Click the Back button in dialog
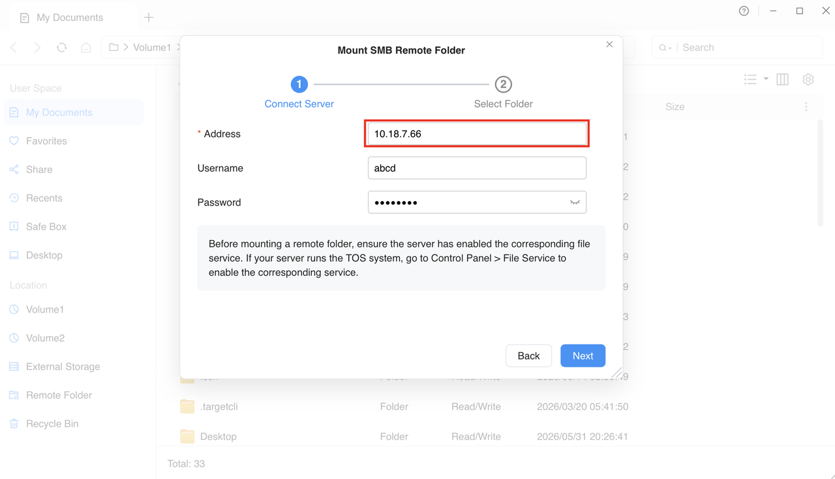The width and height of the screenshot is (835, 479). (x=528, y=356)
